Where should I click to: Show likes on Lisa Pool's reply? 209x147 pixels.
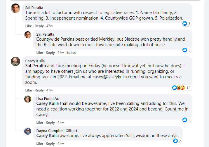pos(187,120)
